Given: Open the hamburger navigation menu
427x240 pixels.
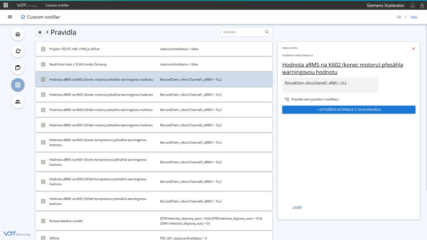Looking at the screenshot, I should point(10,17).
